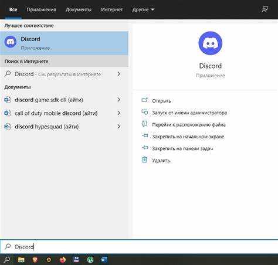The width and height of the screenshot is (278, 265).
Task: Open Microsoft Word from the taskbar
Action: tap(104, 260)
